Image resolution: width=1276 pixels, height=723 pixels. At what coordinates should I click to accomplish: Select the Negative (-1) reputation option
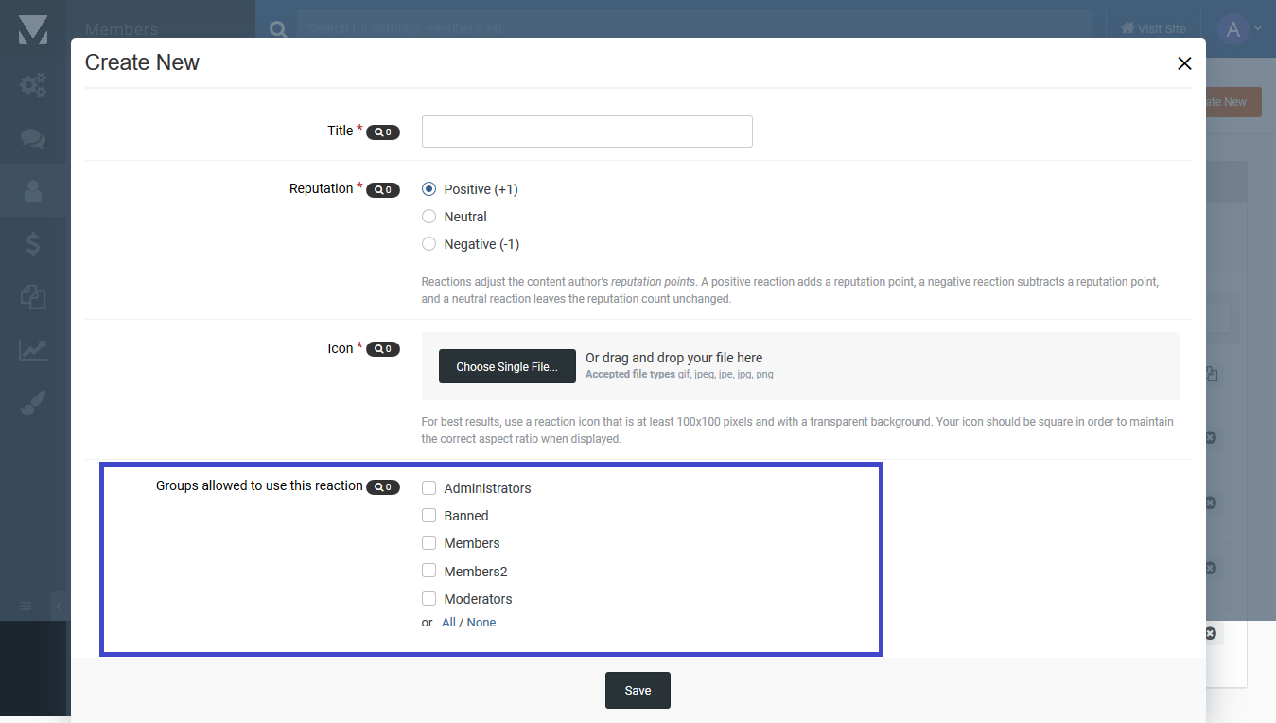click(429, 244)
